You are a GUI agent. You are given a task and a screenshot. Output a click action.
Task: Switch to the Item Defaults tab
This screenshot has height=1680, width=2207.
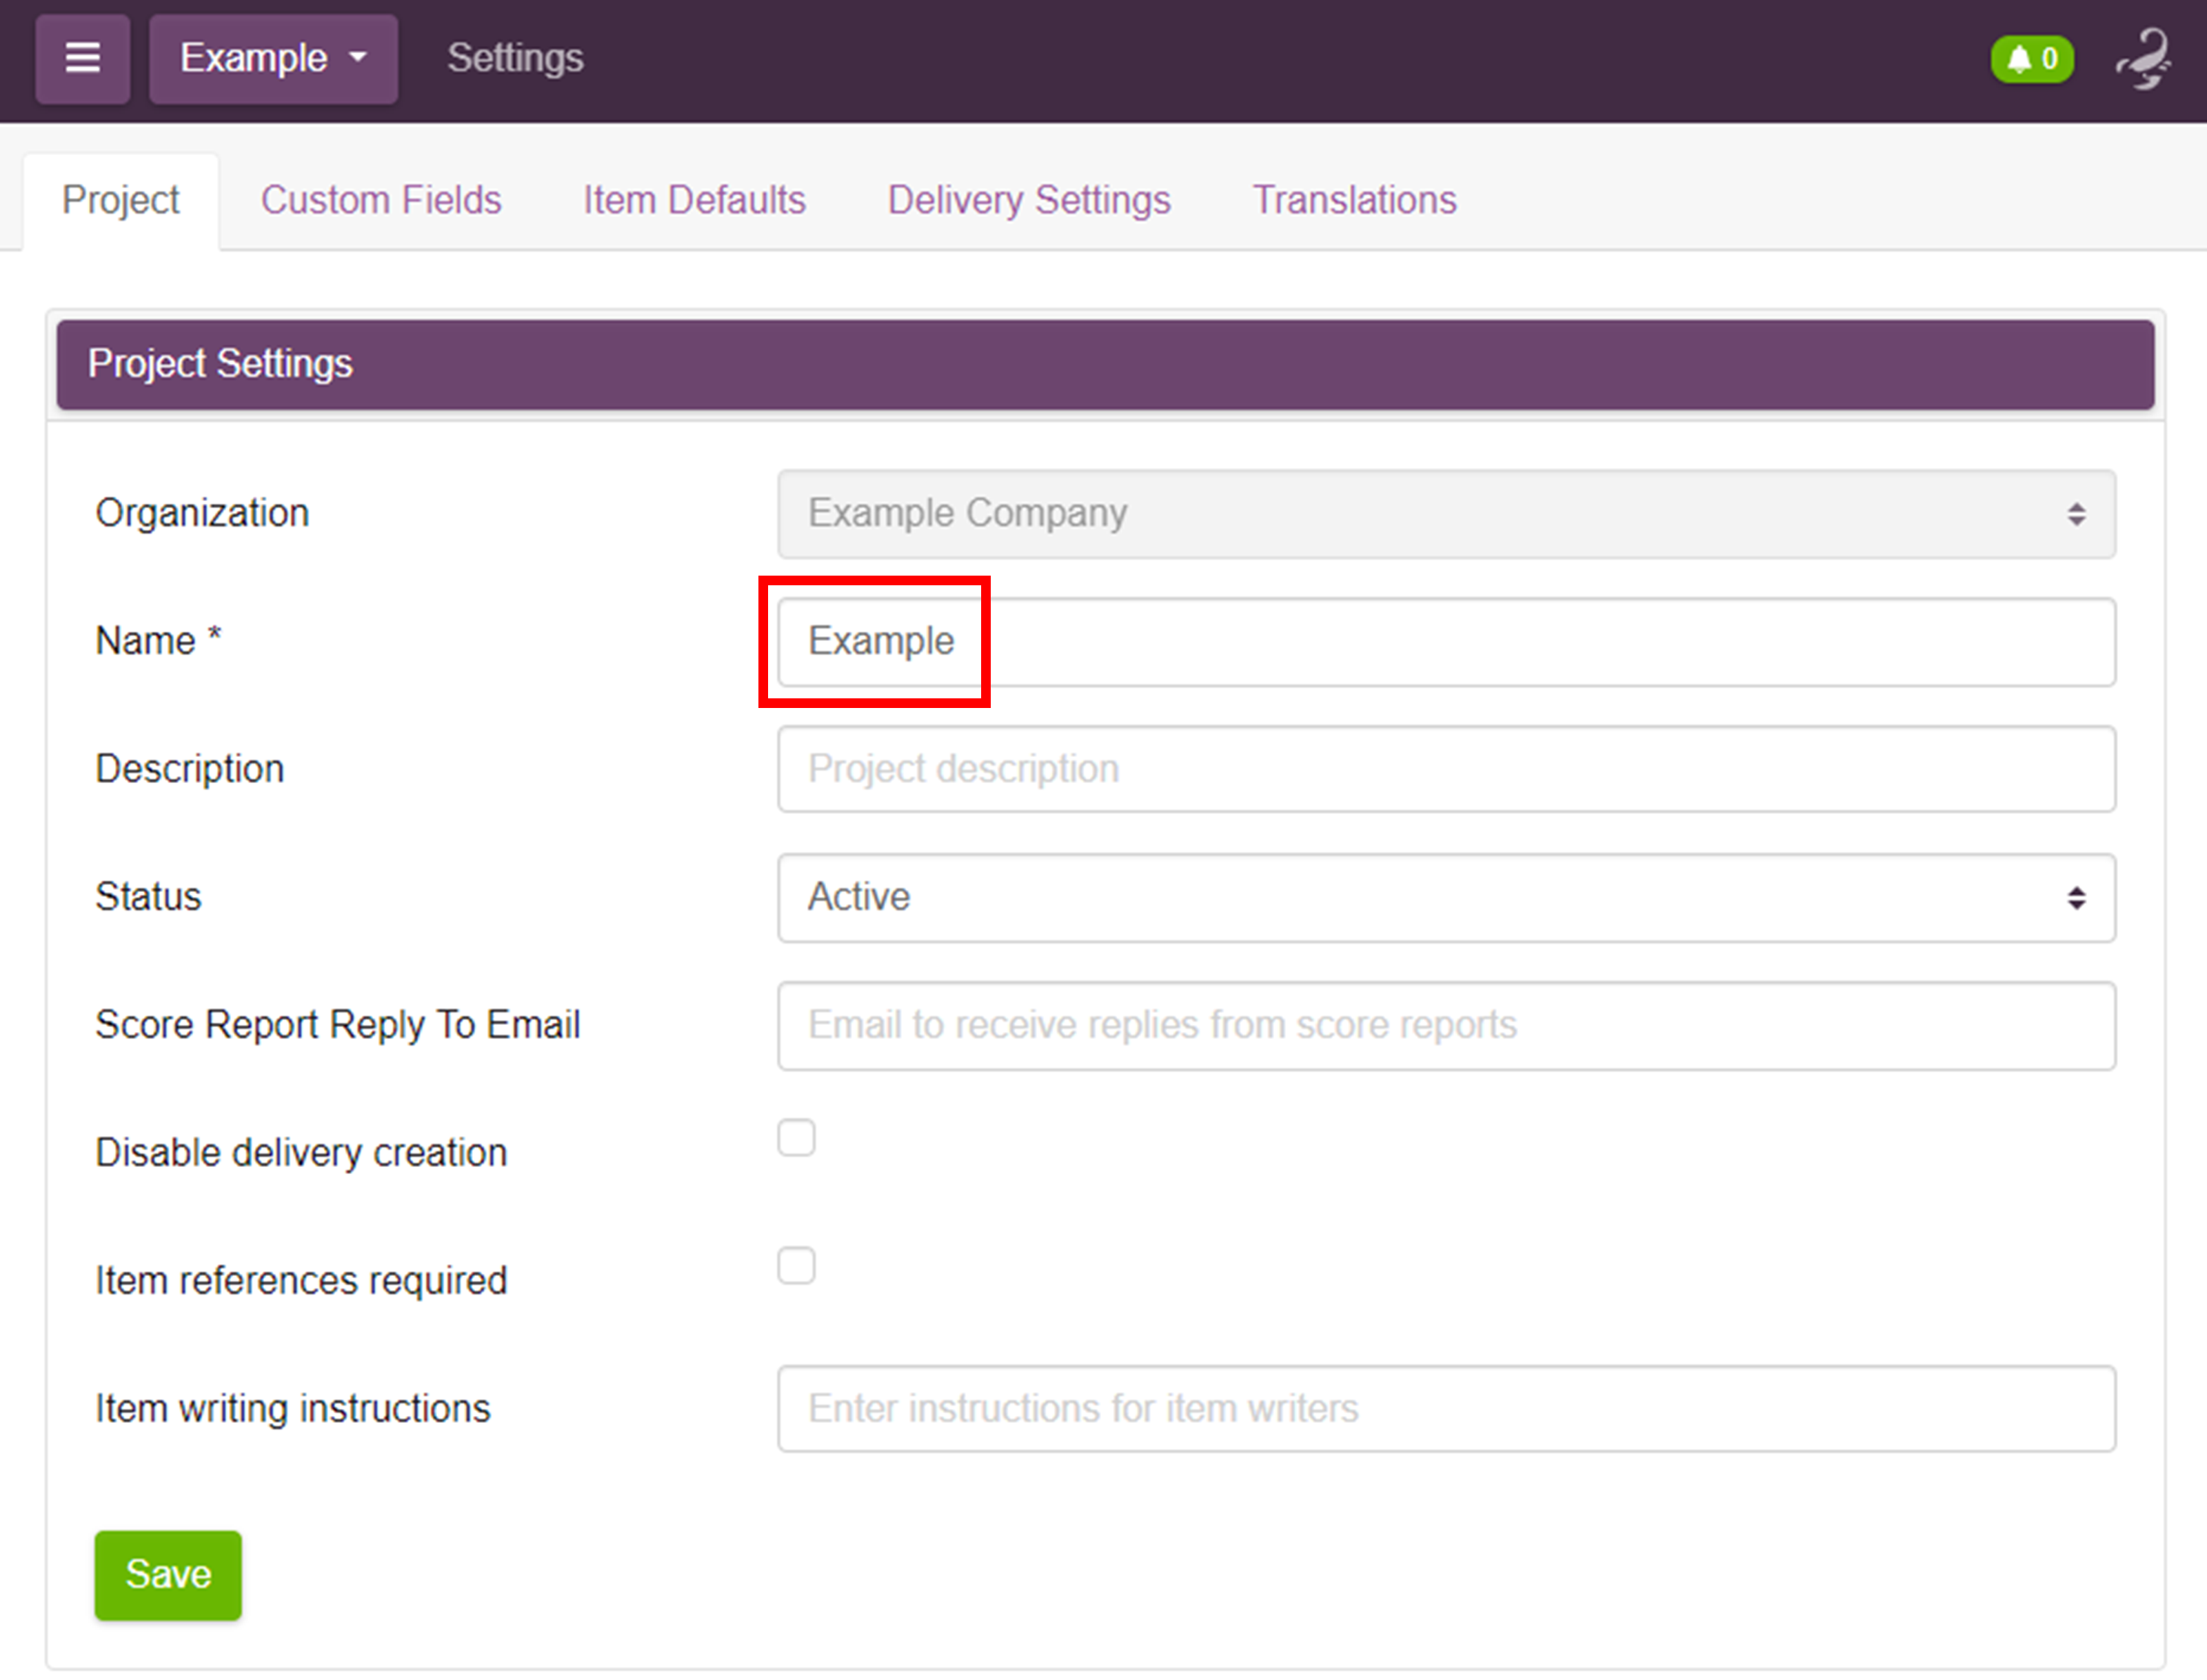(x=694, y=200)
